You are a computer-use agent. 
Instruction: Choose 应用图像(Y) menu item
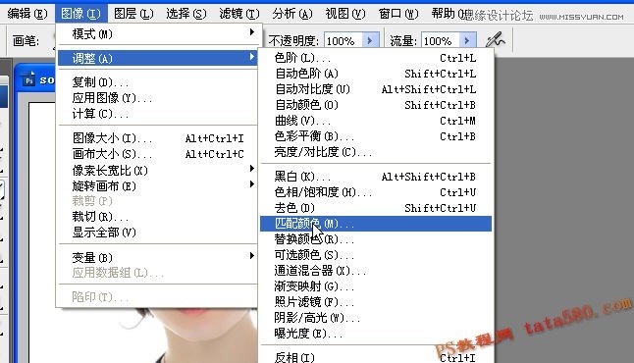(158, 98)
